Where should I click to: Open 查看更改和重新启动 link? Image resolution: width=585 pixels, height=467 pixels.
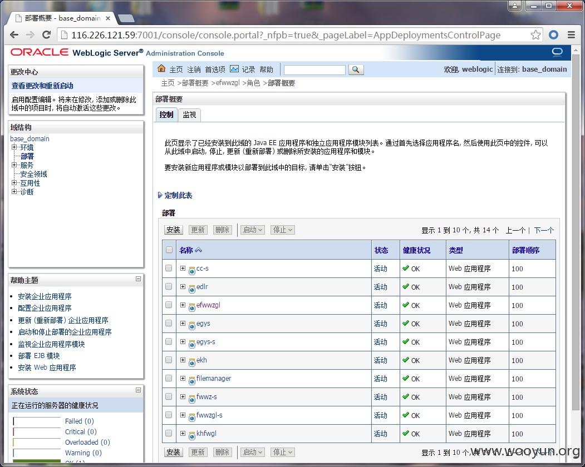coord(42,86)
